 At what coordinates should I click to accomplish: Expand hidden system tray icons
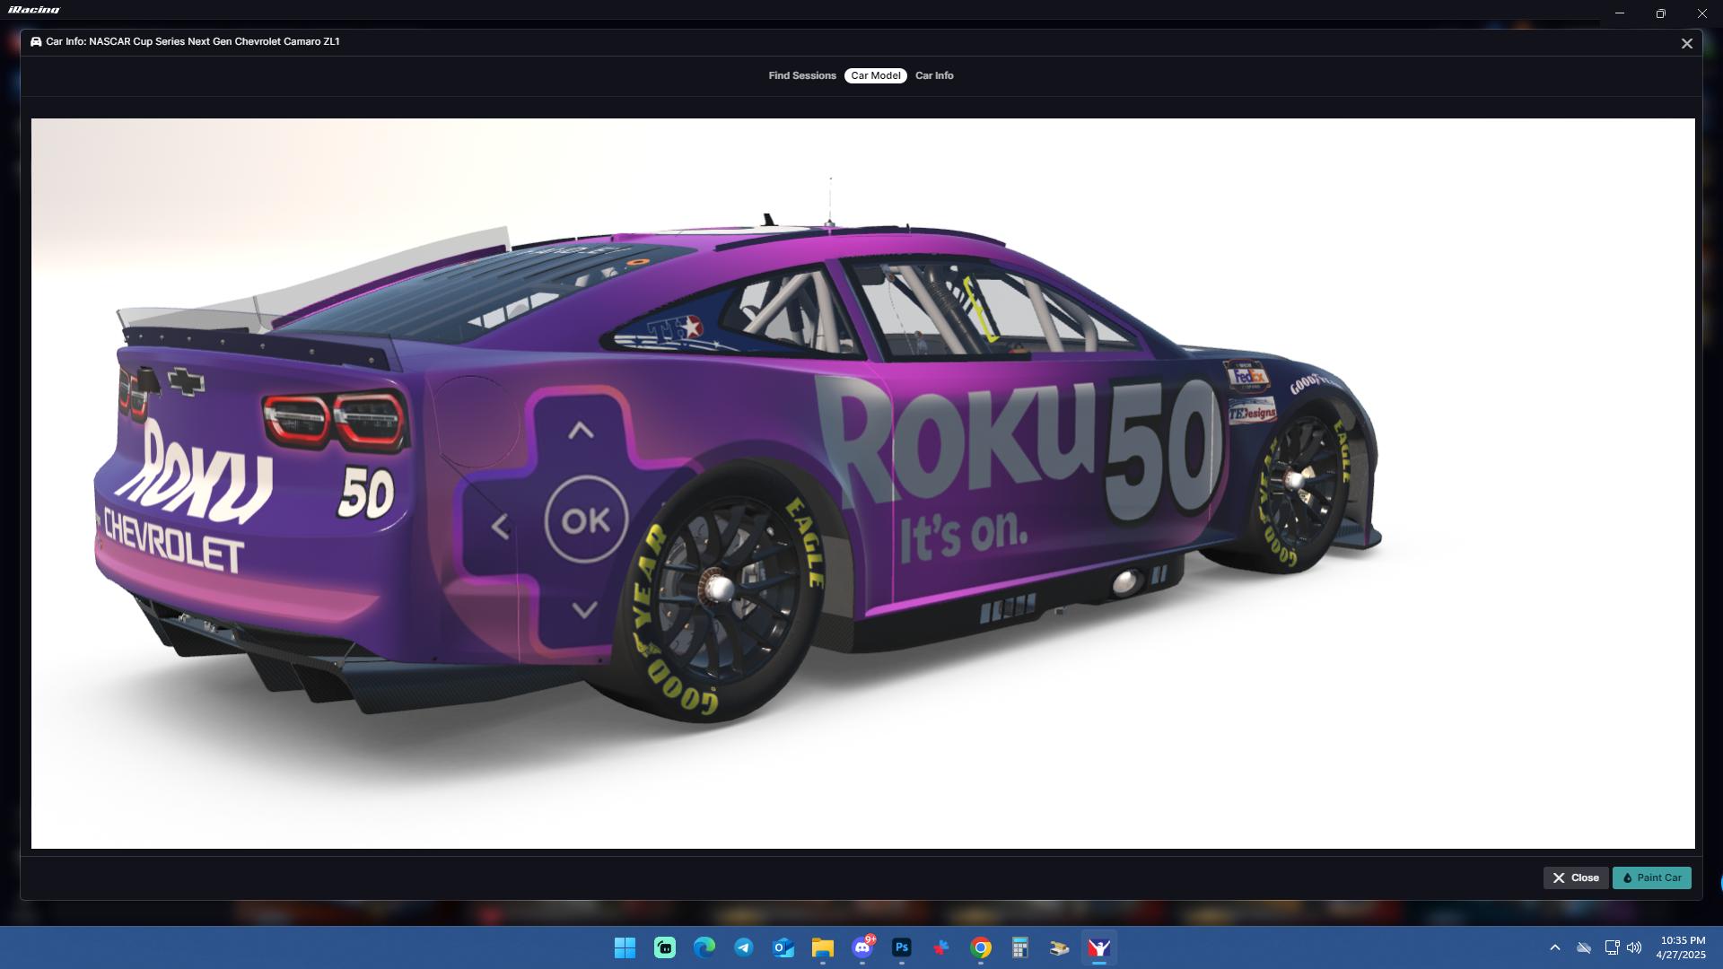(x=1554, y=947)
